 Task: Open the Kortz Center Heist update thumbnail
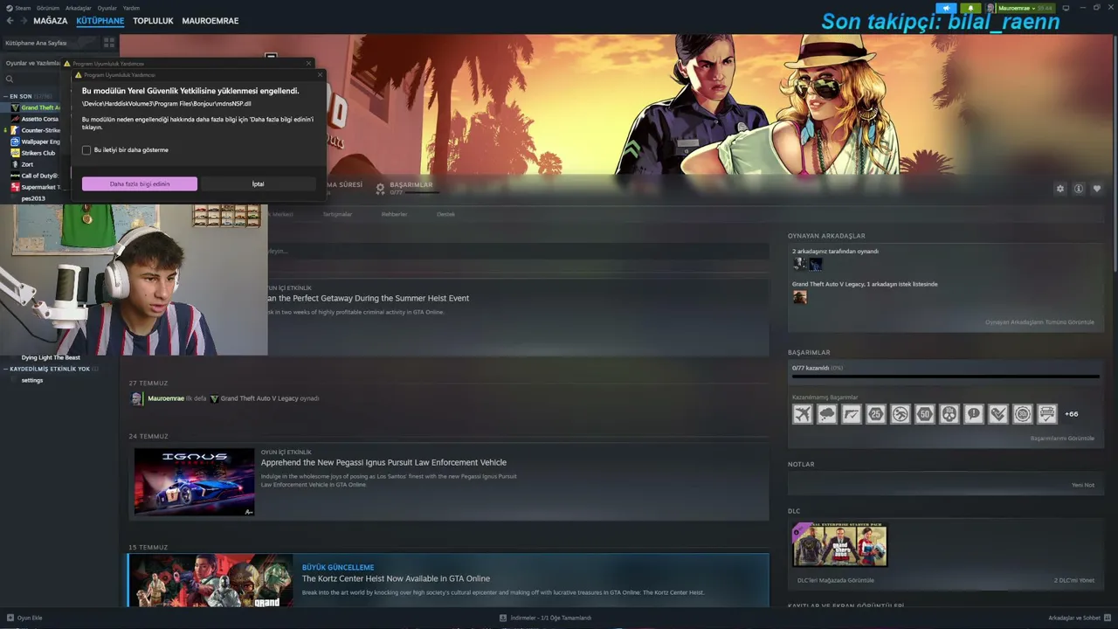(x=210, y=580)
